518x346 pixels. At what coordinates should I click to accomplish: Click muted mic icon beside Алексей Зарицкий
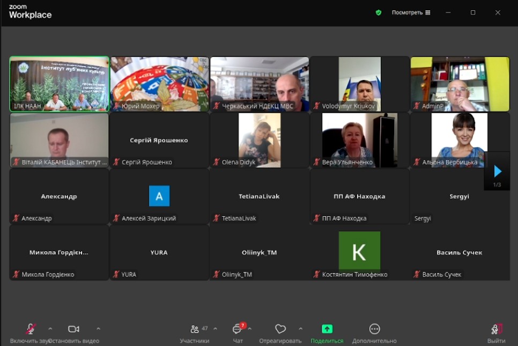[116, 218]
